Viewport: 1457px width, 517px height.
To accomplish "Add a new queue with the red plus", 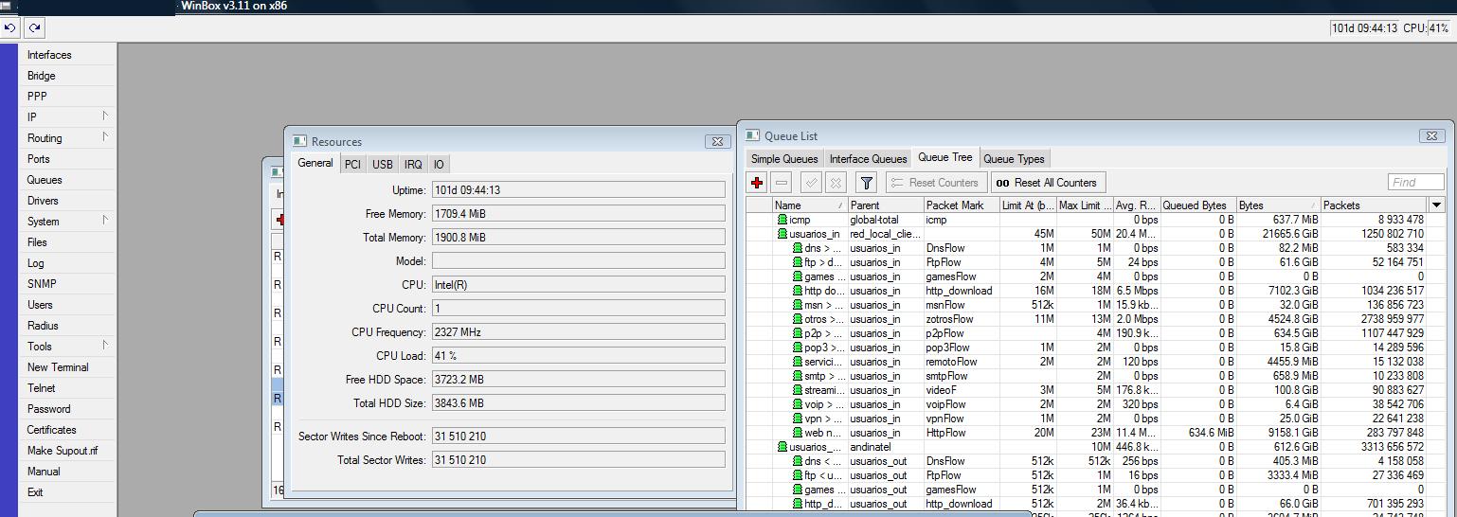I will [757, 183].
